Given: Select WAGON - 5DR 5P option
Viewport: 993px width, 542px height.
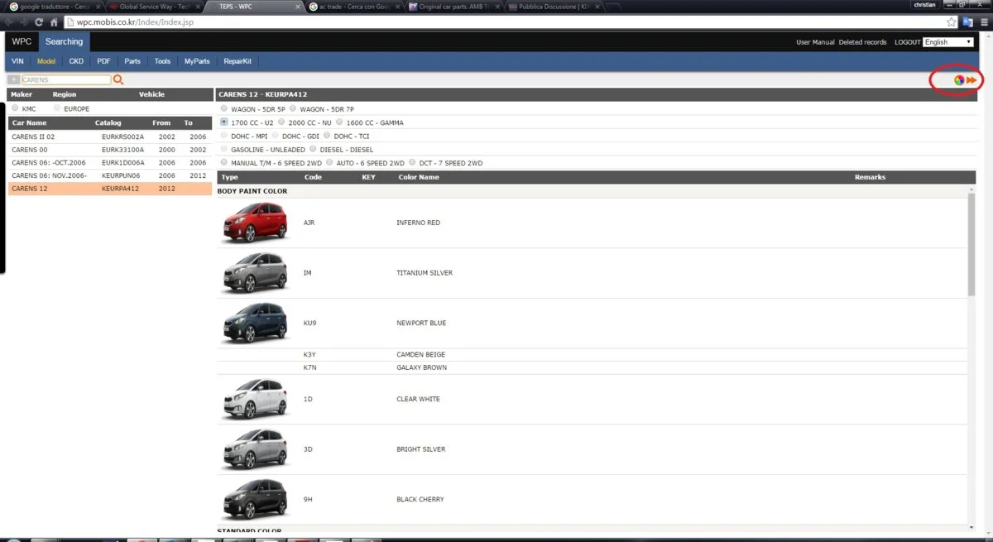Looking at the screenshot, I should click(224, 108).
